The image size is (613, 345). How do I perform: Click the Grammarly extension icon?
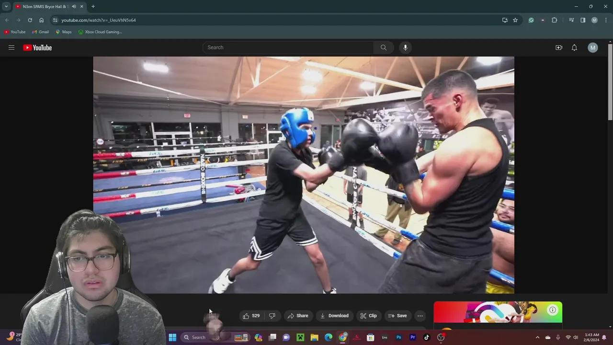click(531, 20)
